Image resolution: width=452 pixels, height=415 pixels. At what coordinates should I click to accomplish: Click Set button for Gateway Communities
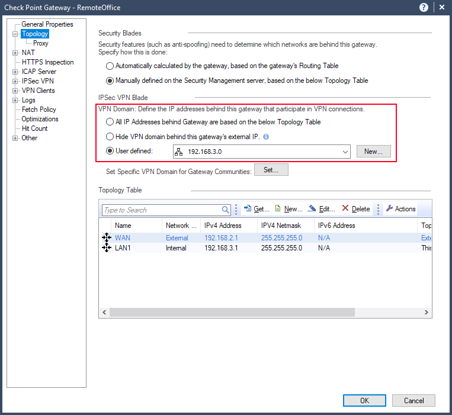coord(271,170)
